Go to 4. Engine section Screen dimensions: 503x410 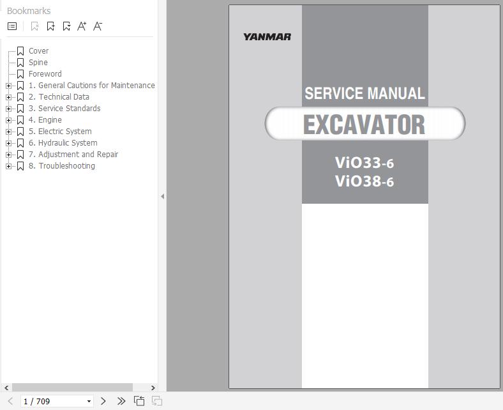(x=45, y=120)
